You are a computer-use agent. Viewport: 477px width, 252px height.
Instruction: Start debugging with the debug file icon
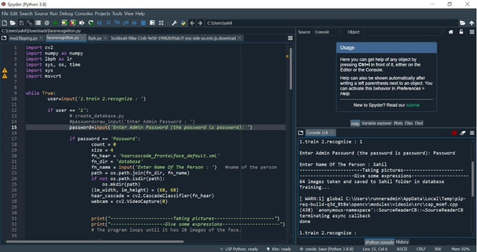click(x=99, y=23)
